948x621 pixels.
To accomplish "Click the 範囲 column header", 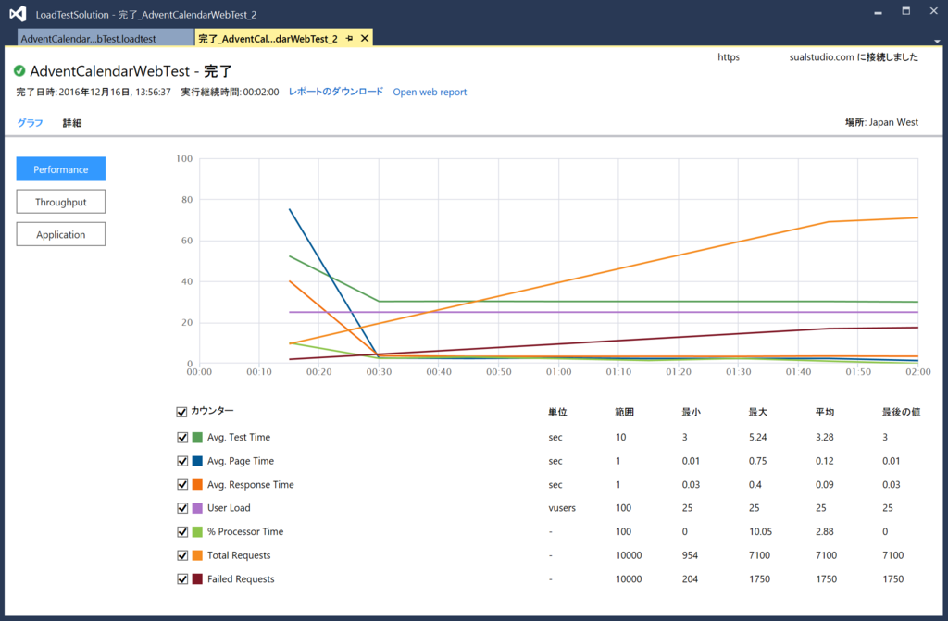I will (x=625, y=412).
